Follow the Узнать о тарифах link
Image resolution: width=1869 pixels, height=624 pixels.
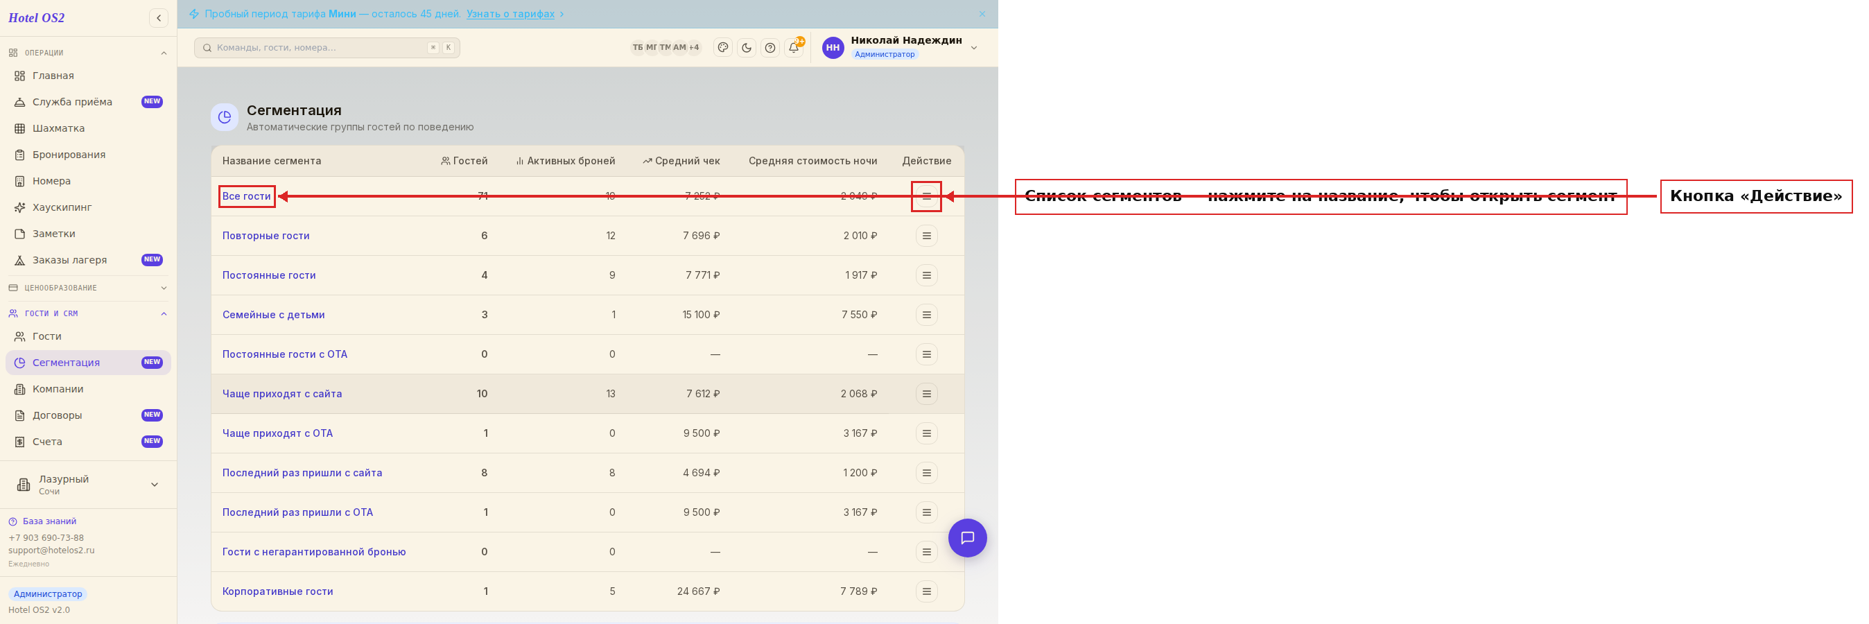click(511, 14)
